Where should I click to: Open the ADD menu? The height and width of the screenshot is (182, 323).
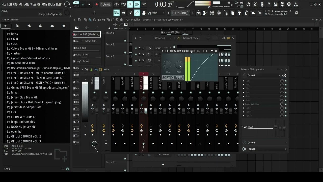point(15,4)
